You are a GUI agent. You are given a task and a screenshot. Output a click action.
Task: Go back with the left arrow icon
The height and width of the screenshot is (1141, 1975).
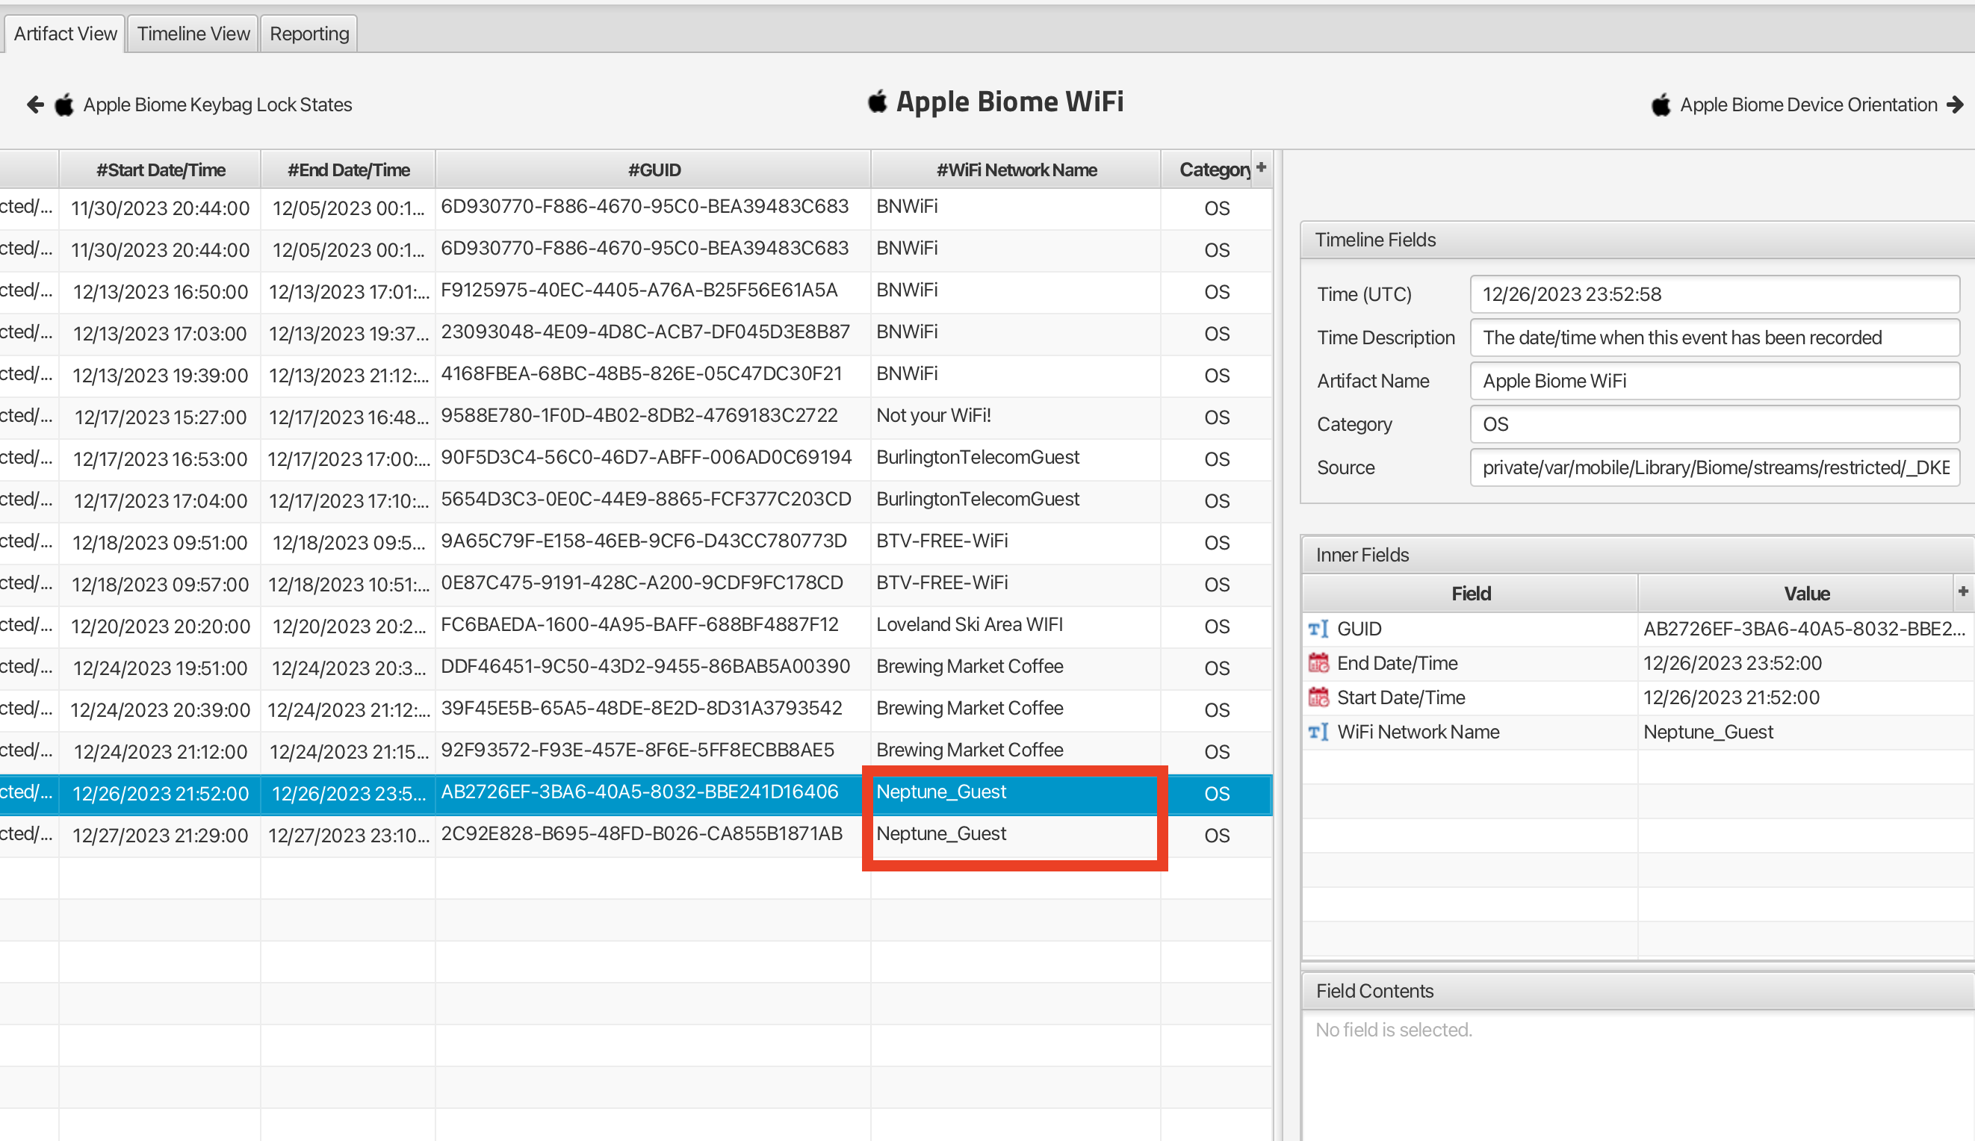34,105
